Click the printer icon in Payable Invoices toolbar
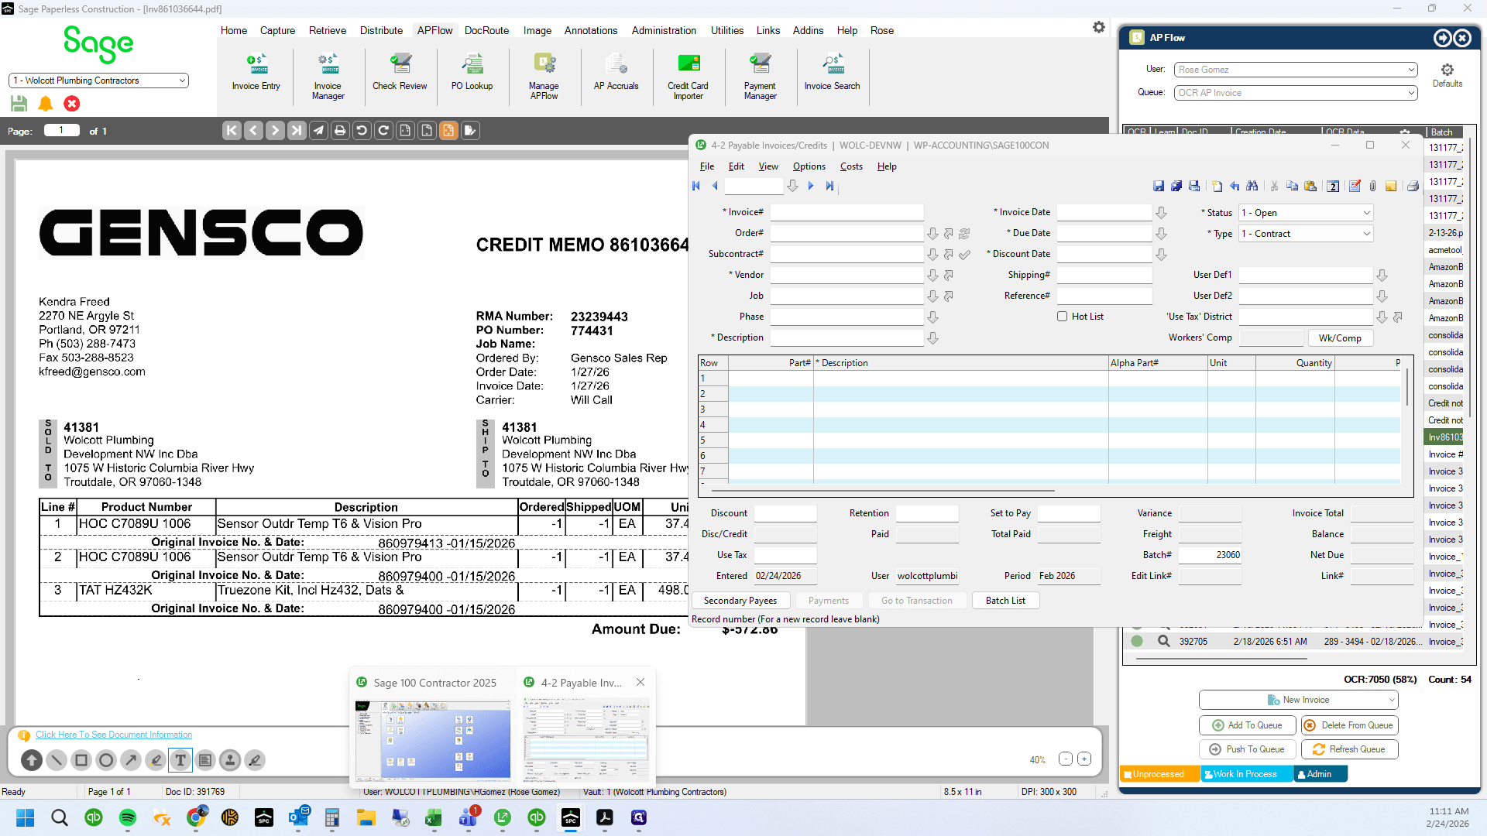The width and height of the screenshot is (1487, 836). coord(1413,187)
